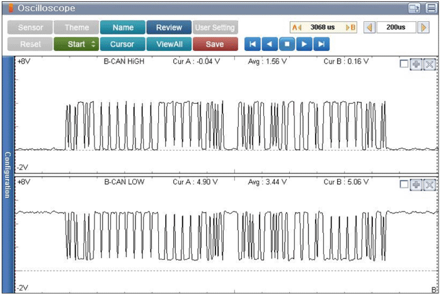Jump to first frame playback icon

click(253, 44)
